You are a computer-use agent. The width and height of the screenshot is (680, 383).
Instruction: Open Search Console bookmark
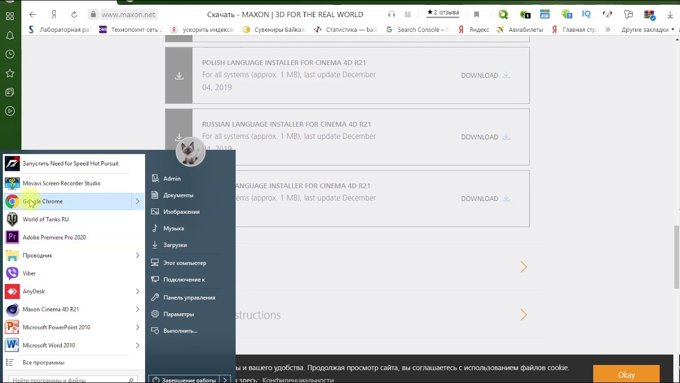[x=417, y=30]
